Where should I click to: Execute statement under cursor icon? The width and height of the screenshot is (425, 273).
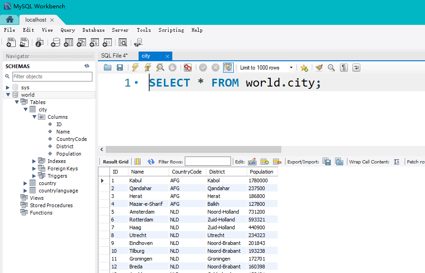[x=148, y=68]
